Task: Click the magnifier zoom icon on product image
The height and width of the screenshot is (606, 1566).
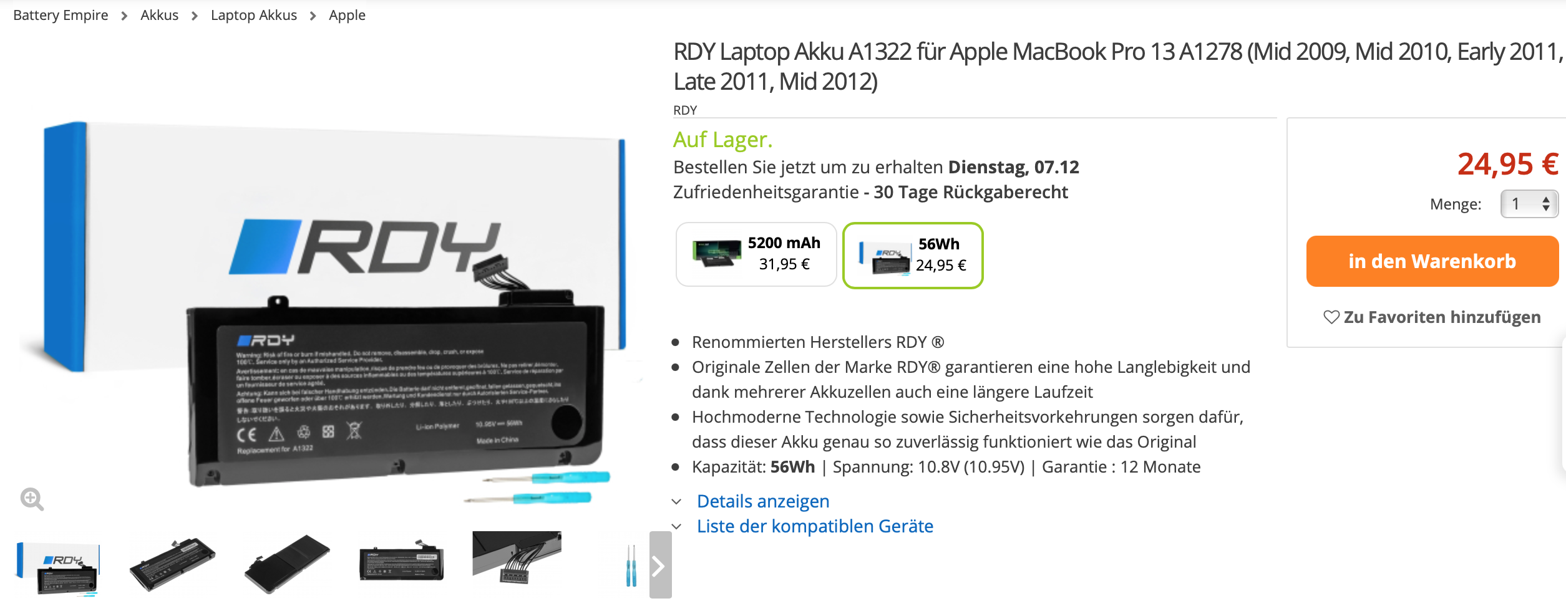Action: [x=32, y=499]
